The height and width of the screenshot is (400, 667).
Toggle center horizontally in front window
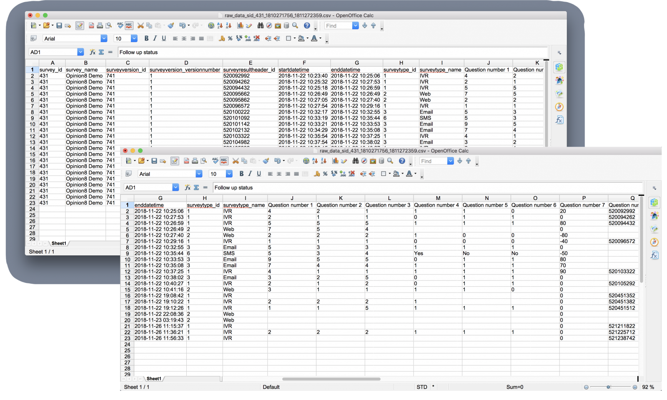pos(279,174)
